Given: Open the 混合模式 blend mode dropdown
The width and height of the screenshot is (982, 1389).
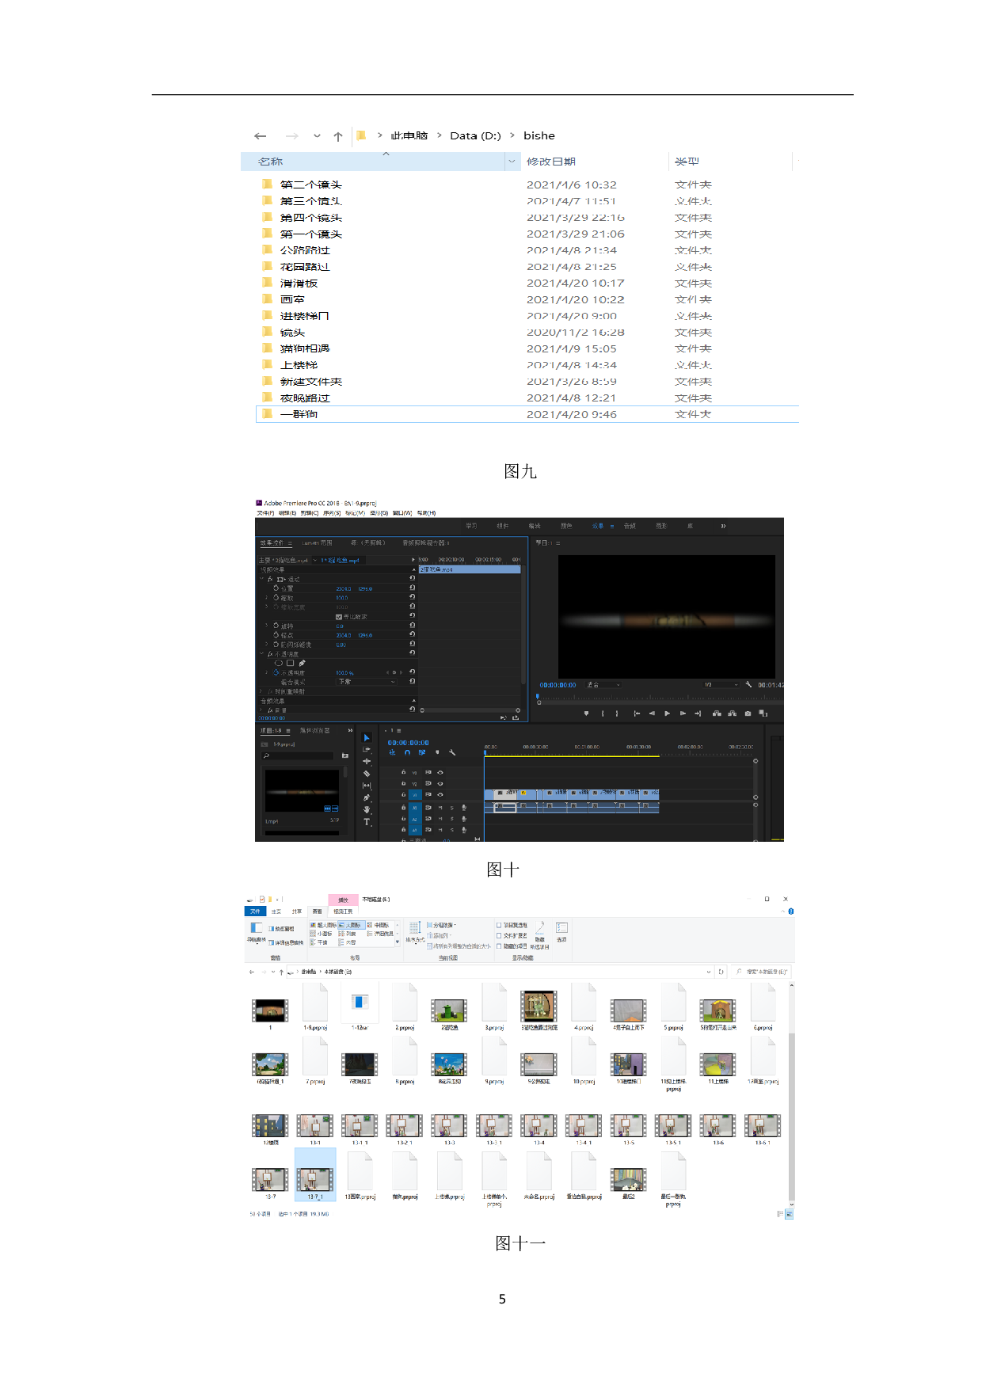Looking at the screenshot, I should [x=367, y=681].
